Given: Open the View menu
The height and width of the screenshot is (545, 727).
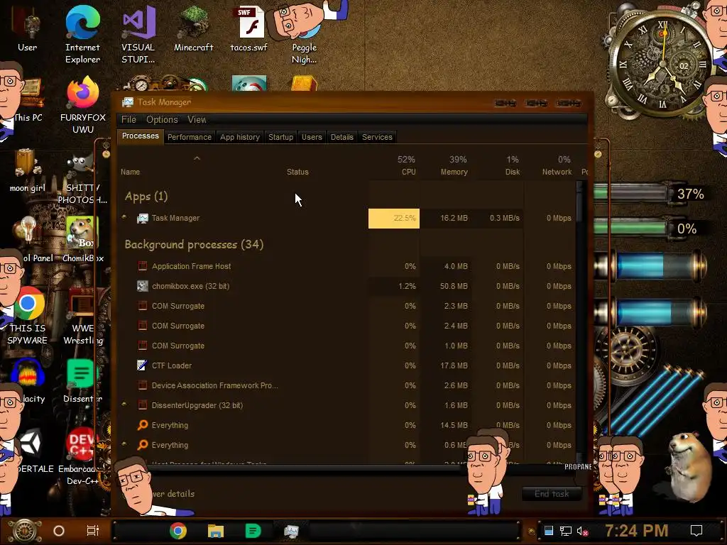Looking at the screenshot, I should click(x=197, y=119).
